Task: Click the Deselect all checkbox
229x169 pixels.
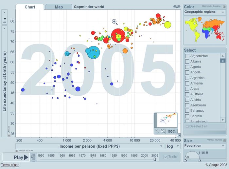Action: point(187,126)
